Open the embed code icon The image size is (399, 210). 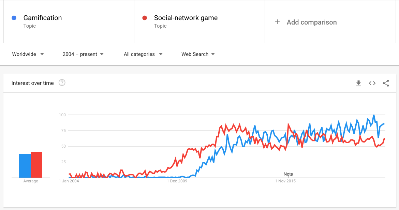372,83
